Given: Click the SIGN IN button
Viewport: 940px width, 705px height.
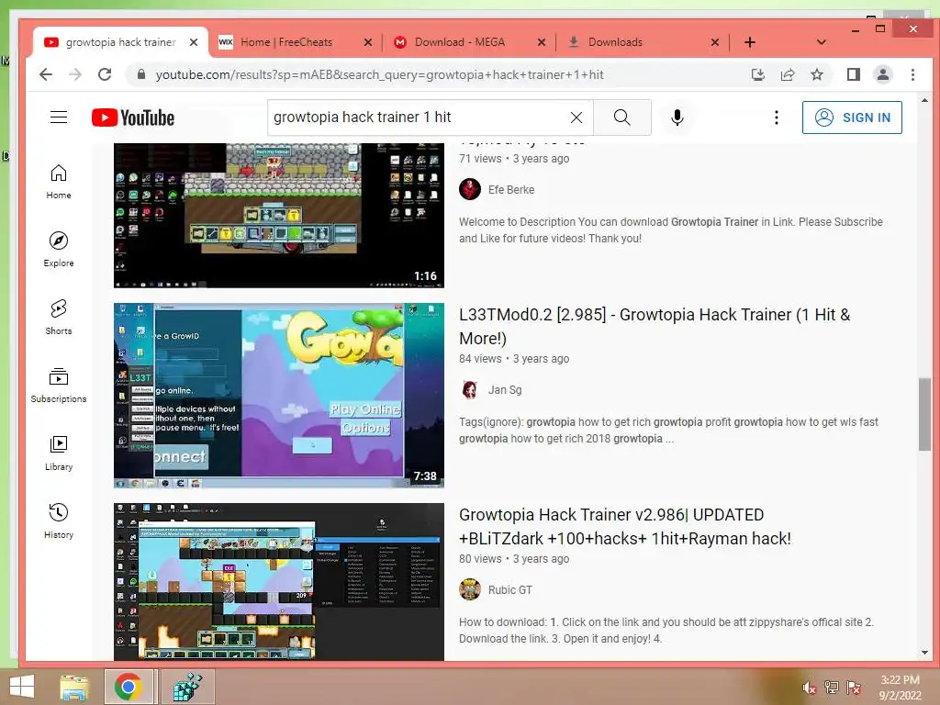Looking at the screenshot, I should pyautogui.click(x=852, y=117).
